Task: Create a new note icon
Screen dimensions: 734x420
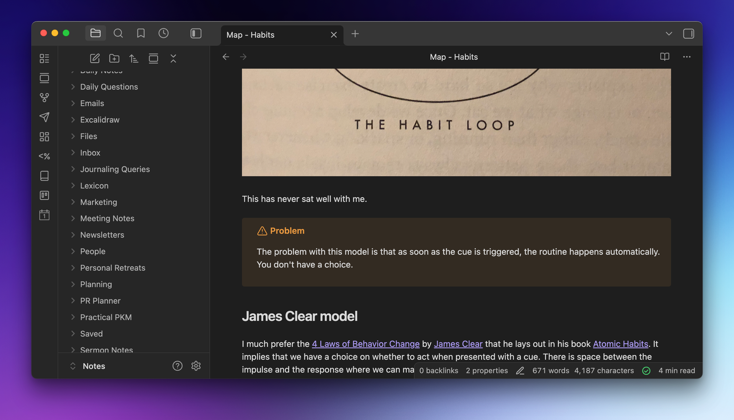Action: coord(95,58)
